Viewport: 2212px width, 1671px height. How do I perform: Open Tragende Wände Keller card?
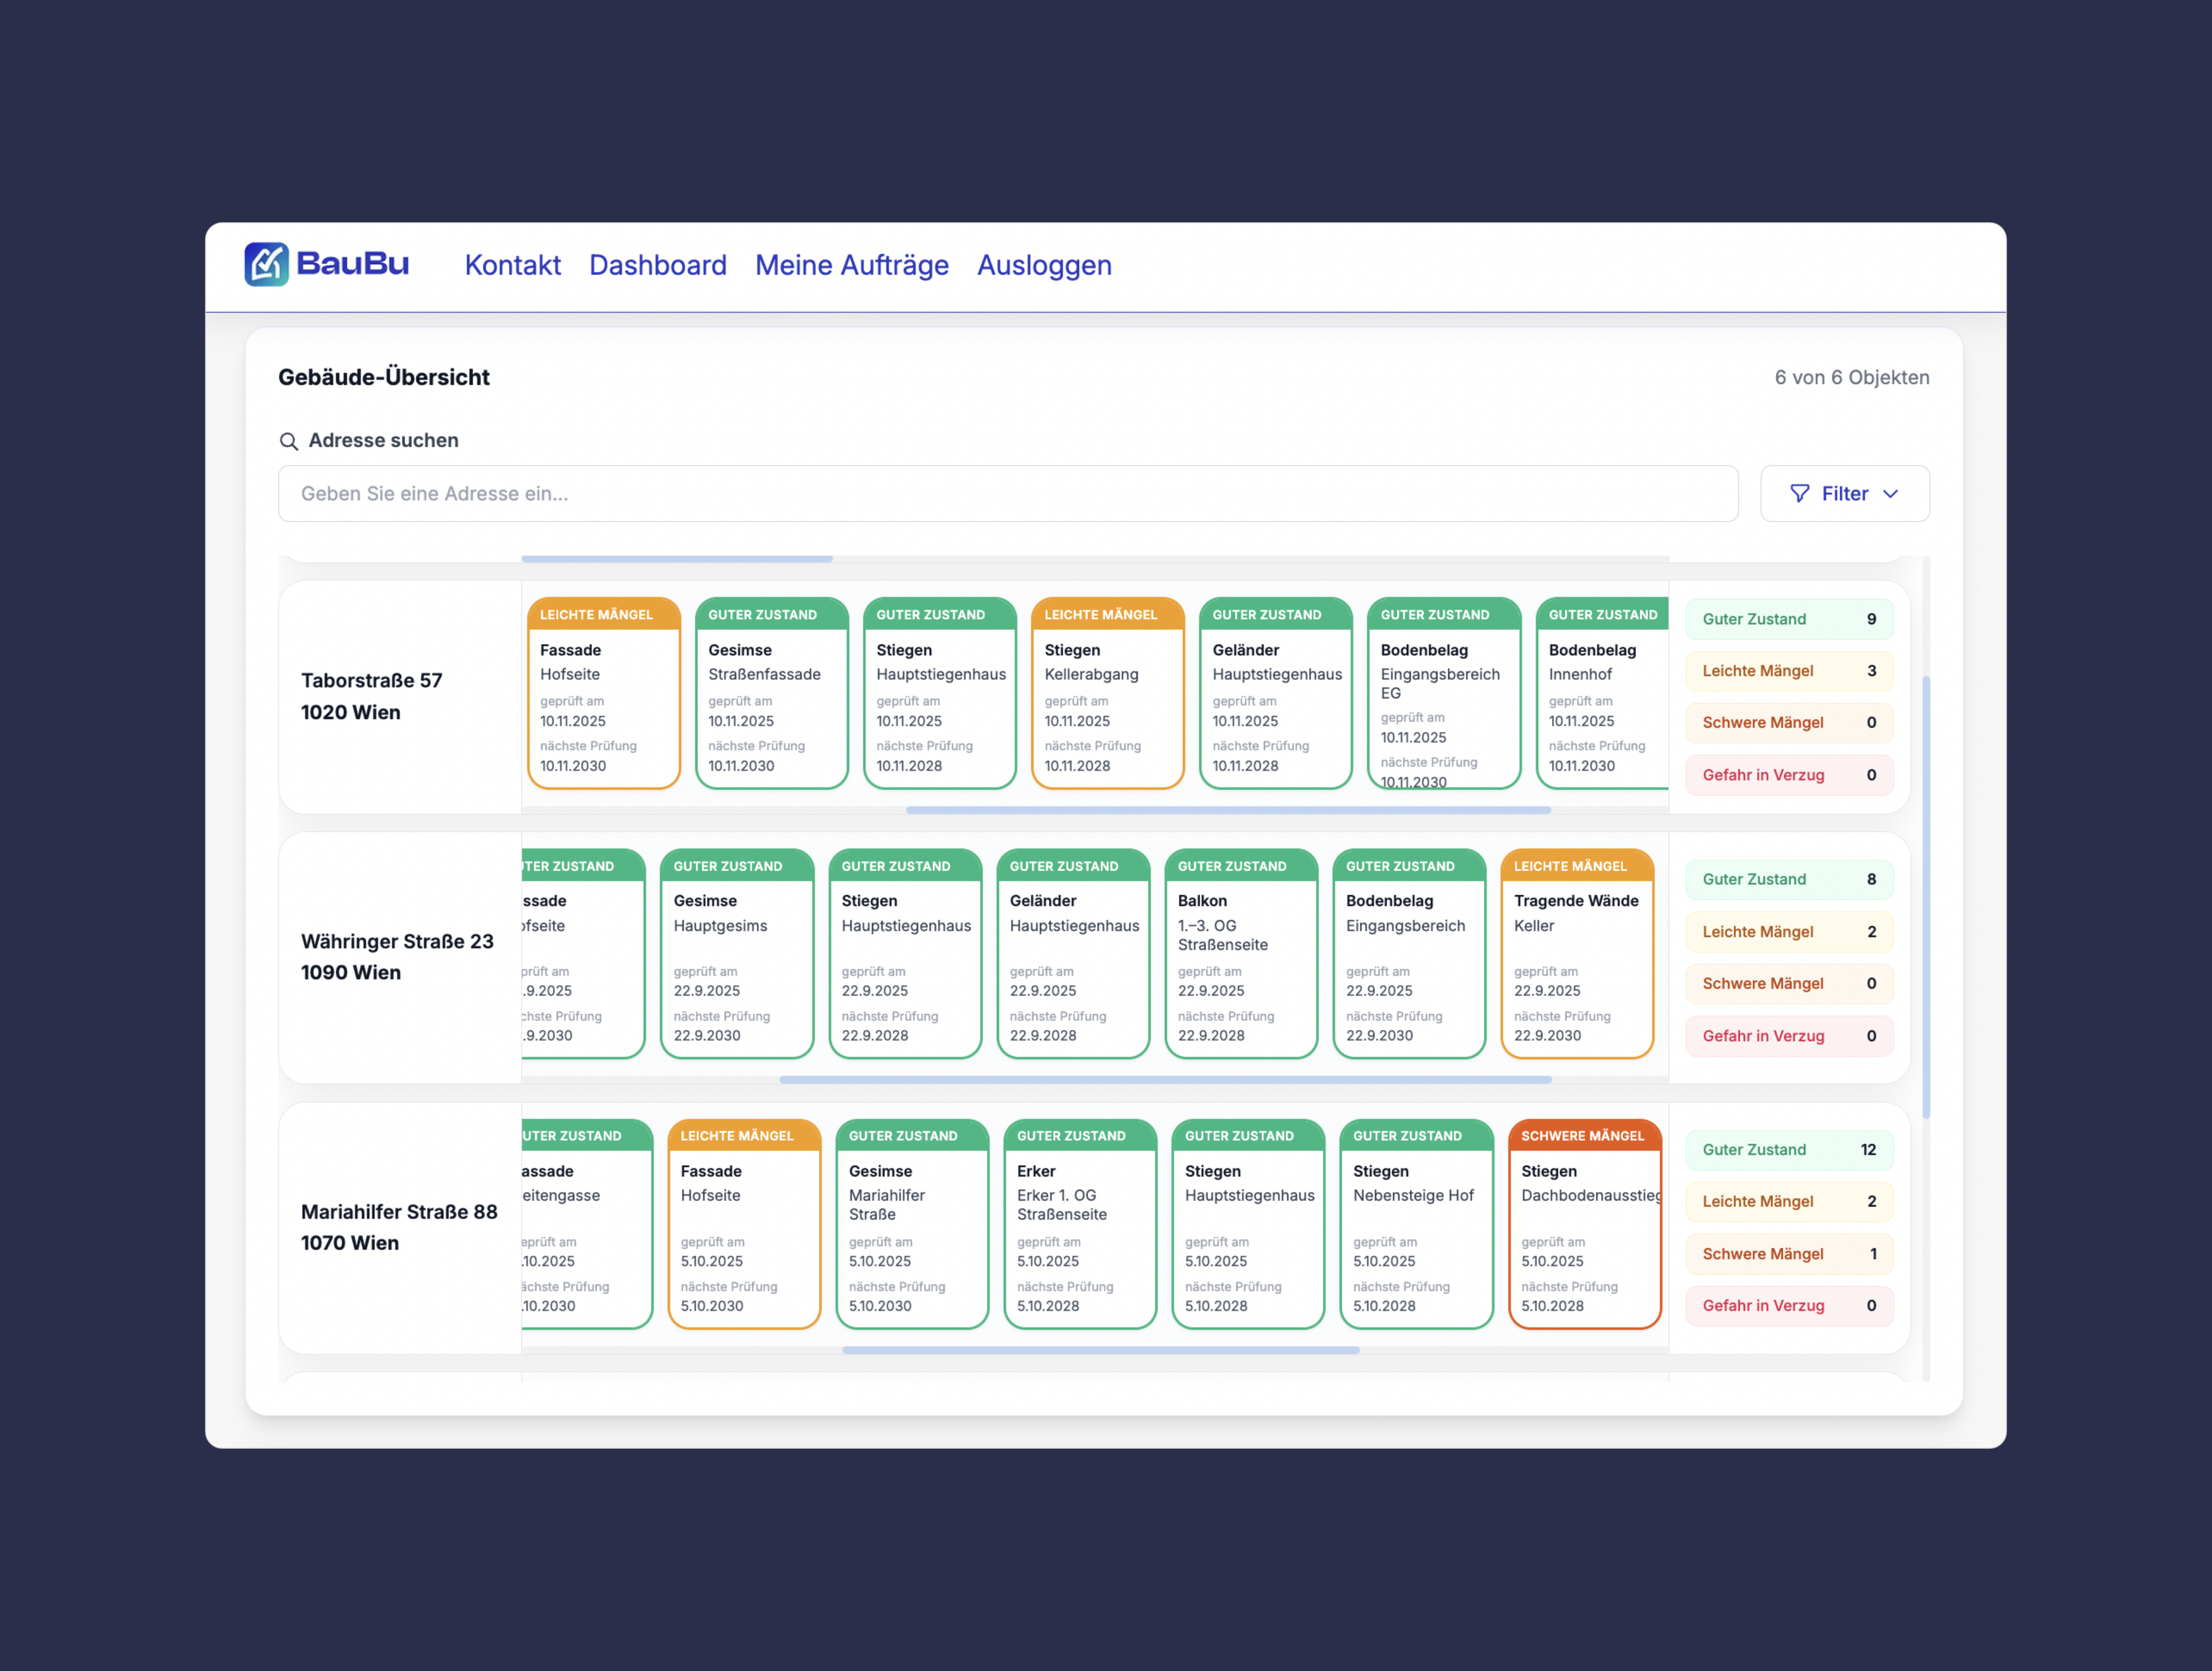click(x=1577, y=954)
